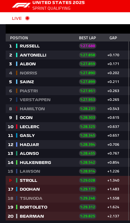Click Ocon's white team color bar
The width and height of the screenshot is (130, 223).
[x=17, y=117]
